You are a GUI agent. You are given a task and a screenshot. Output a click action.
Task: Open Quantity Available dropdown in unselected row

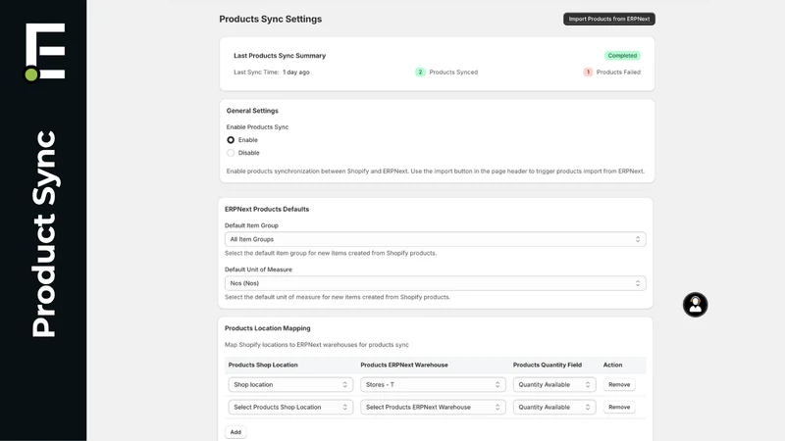click(x=554, y=407)
